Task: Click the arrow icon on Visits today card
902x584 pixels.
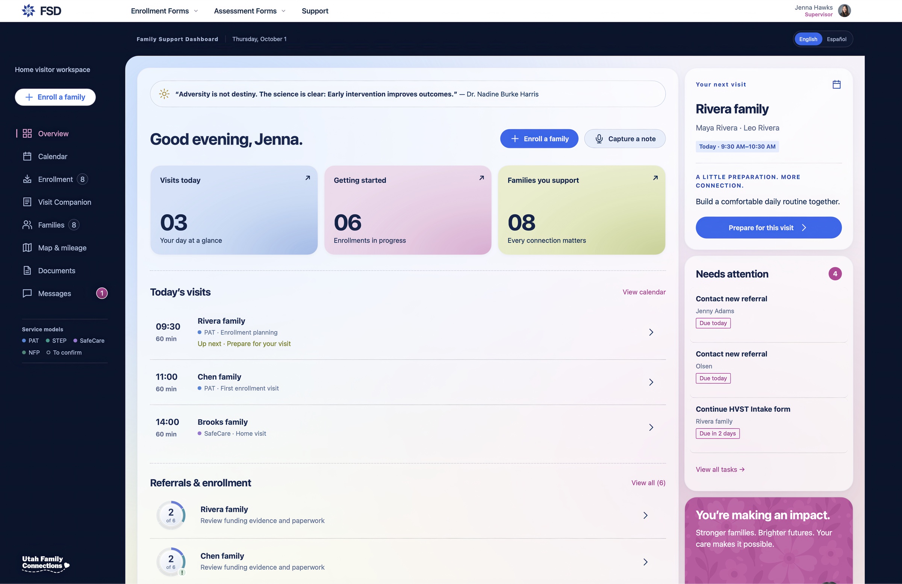Action: click(308, 178)
